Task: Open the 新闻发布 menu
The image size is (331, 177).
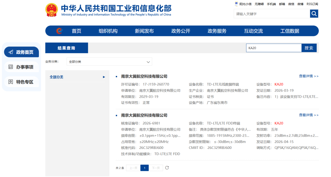Action: 144,31
